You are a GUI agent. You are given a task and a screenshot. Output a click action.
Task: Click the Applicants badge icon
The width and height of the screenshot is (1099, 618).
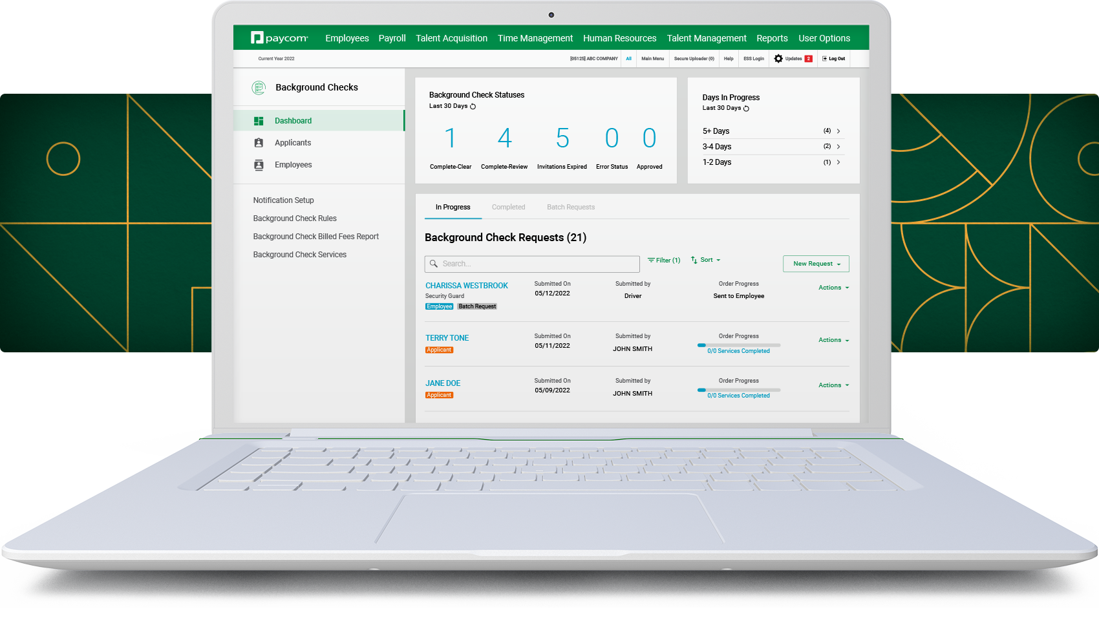(259, 143)
